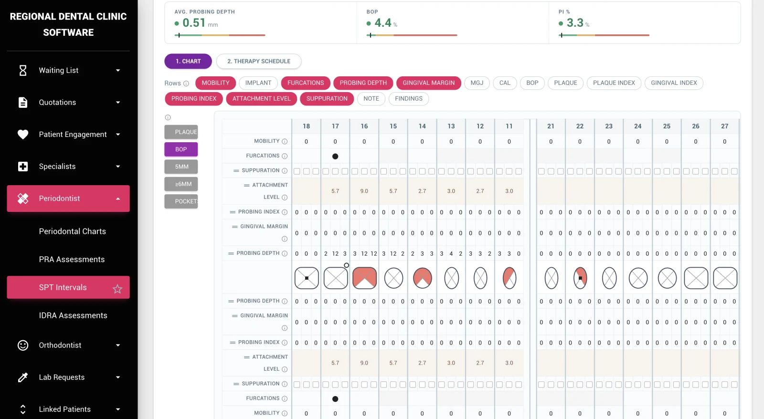Viewport: 764px width, 419px height.
Task: Toggle the MGJ row filter
Action: [x=477, y=83]
